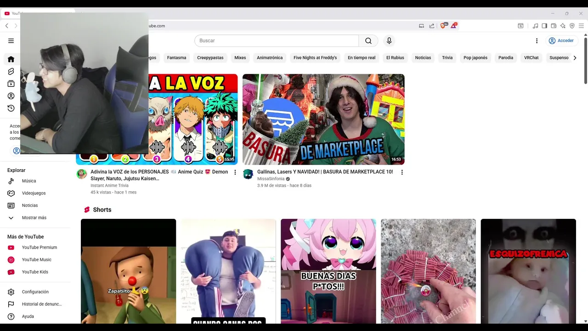
Task: Select the Mixes filter chip
Action: tap(240, 58)
